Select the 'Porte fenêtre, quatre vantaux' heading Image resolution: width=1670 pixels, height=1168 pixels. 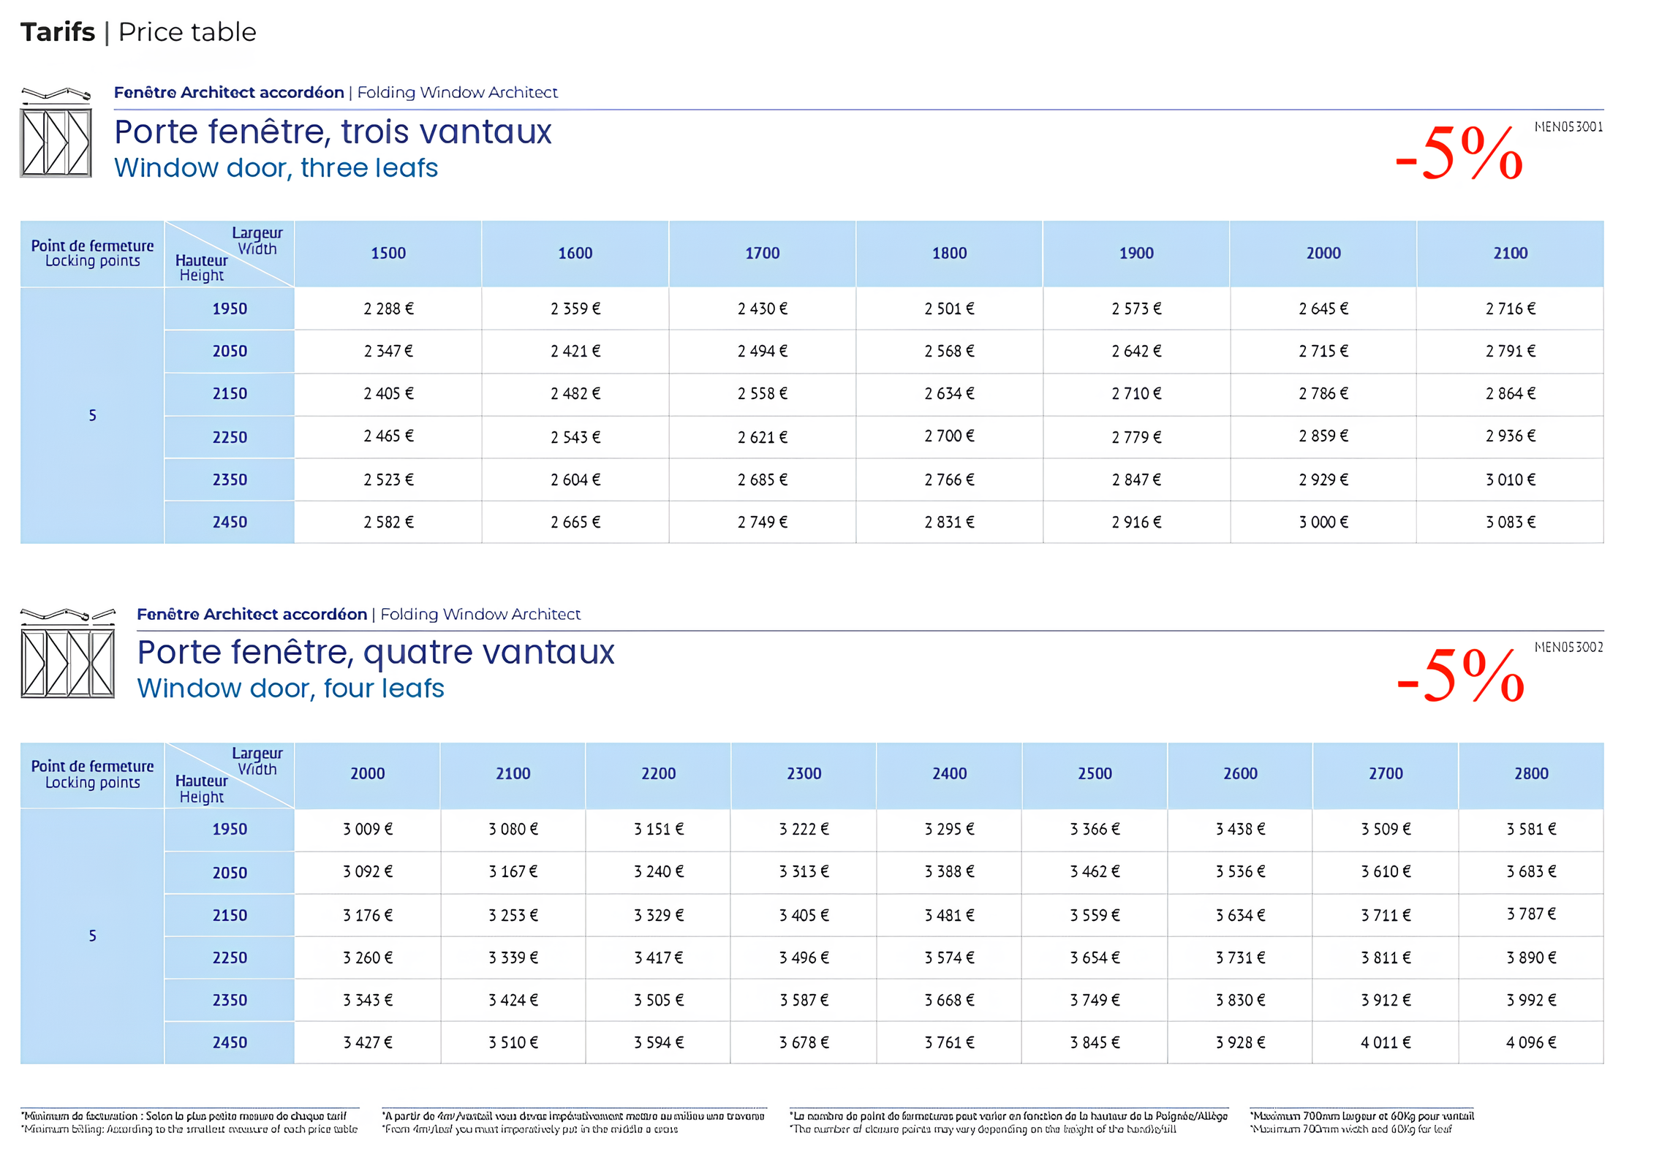(x=375, y=653)
